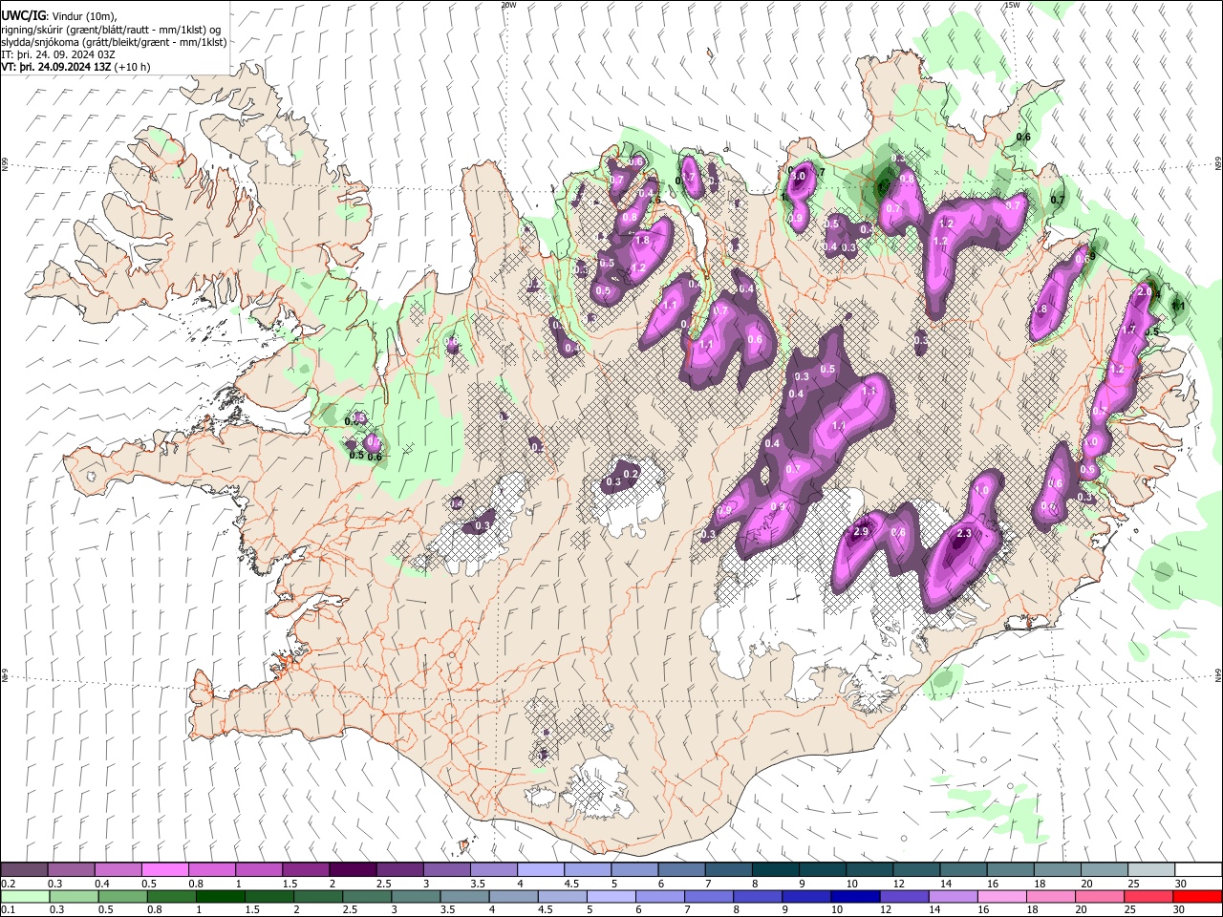The image size is (1223, 917).
Task: Click the "2.3" precipitation value on the map
Action: click(964, 534)
